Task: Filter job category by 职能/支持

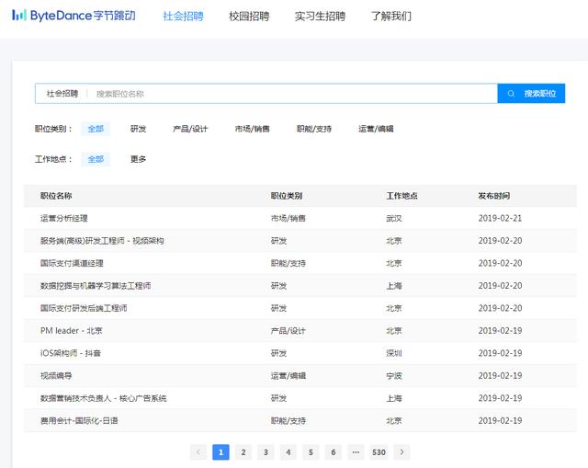Action: coord(314,129)
